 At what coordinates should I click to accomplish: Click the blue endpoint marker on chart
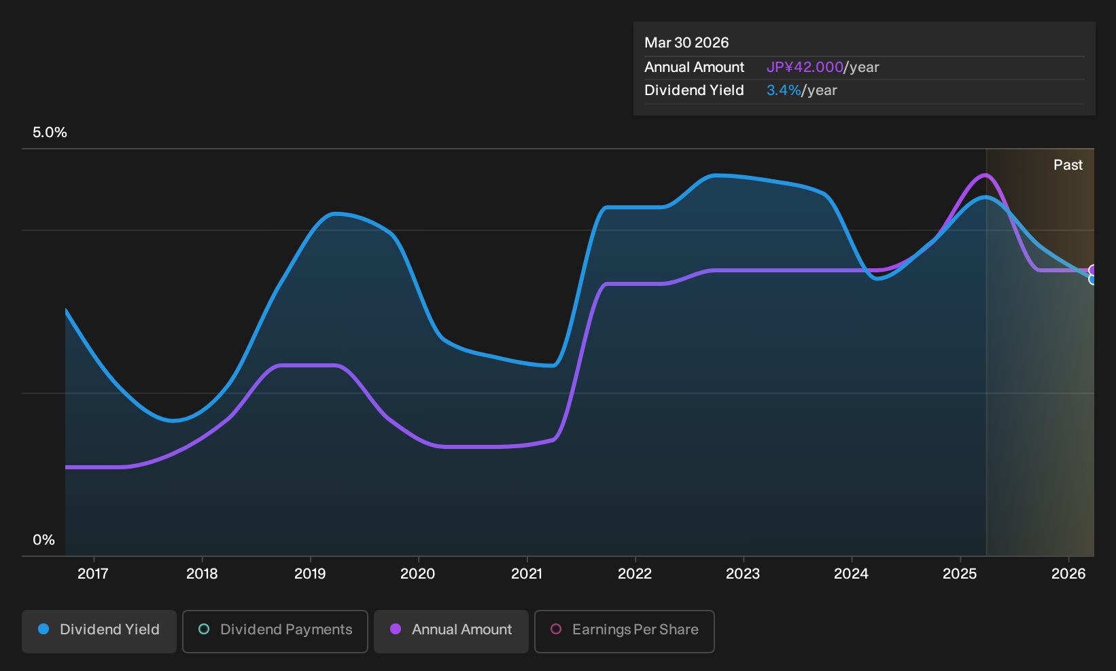pos(1093,279)
